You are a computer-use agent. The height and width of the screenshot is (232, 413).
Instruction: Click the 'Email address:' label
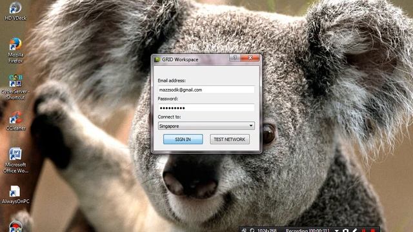[x=172, y=81]
